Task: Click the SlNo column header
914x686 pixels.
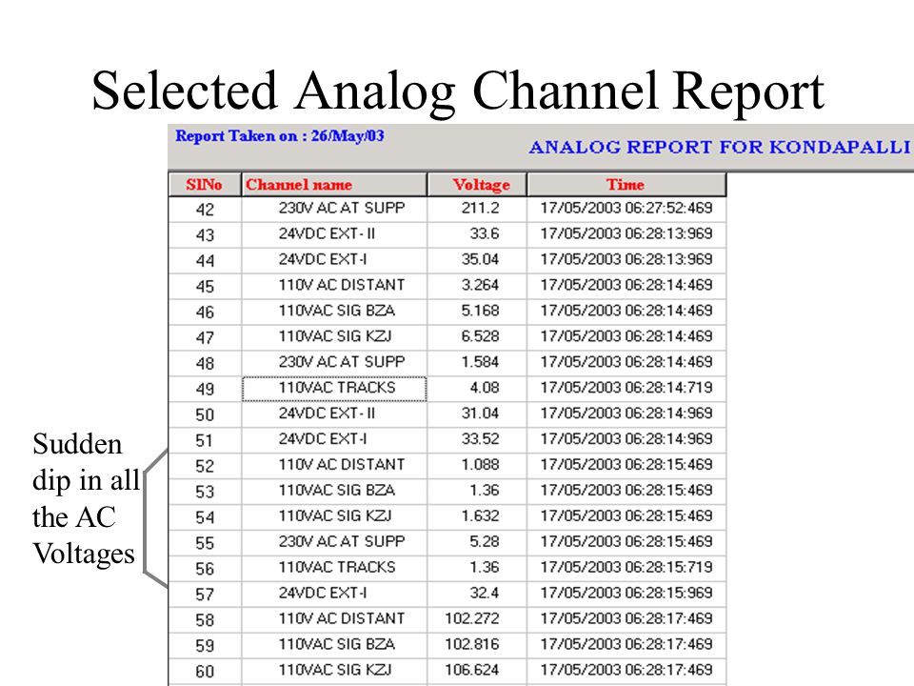Action: [205, 184]
